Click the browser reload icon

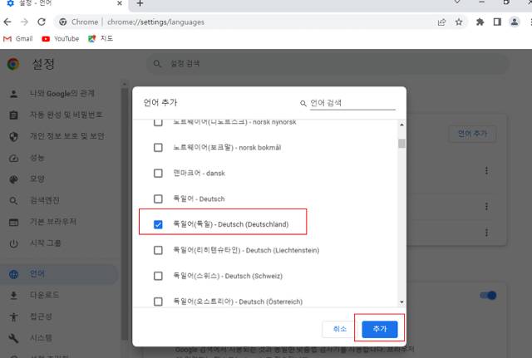coord(42,22)
